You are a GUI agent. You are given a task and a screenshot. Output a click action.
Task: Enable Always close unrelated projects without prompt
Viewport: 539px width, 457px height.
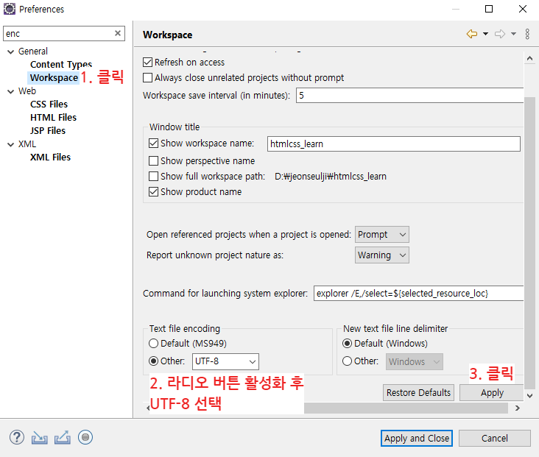(147, 78)
